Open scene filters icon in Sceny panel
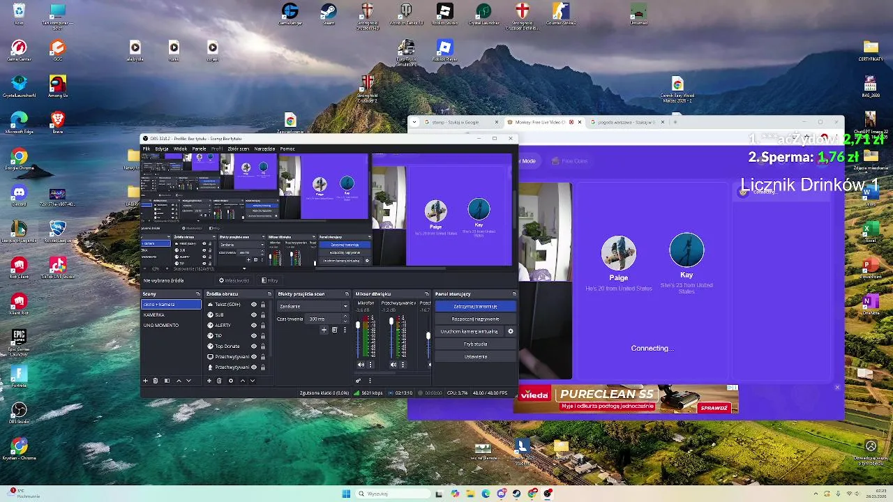The image size is (893, 502). 167,381
